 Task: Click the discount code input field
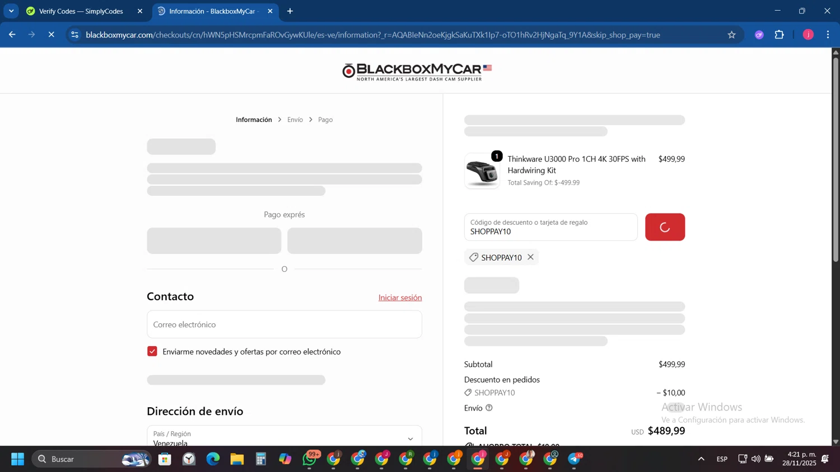[550, 227]
